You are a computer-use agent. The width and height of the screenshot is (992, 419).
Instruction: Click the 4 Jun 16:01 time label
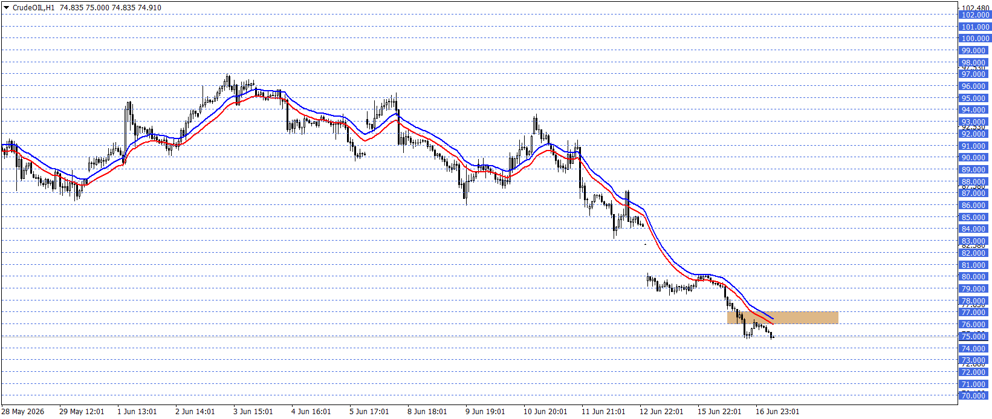pos(311,412)
